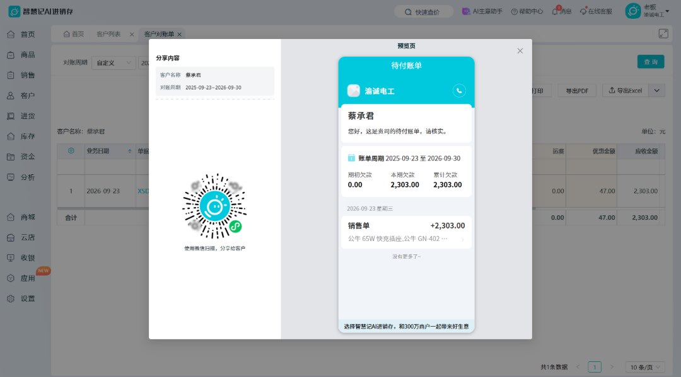This screenshot has height=377, width=681.
Task: Expand the export options dropdown arrow
Action: coord(656,91)
